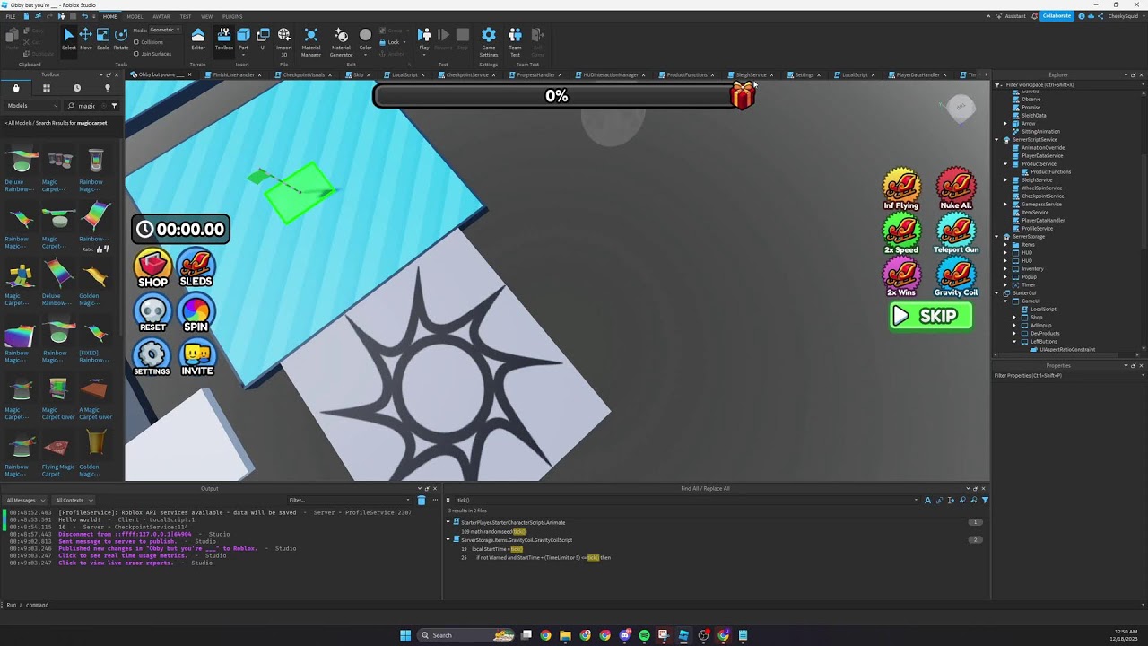Click the Collaborate button
The image size is (1148, 646).
point(1056,16)
